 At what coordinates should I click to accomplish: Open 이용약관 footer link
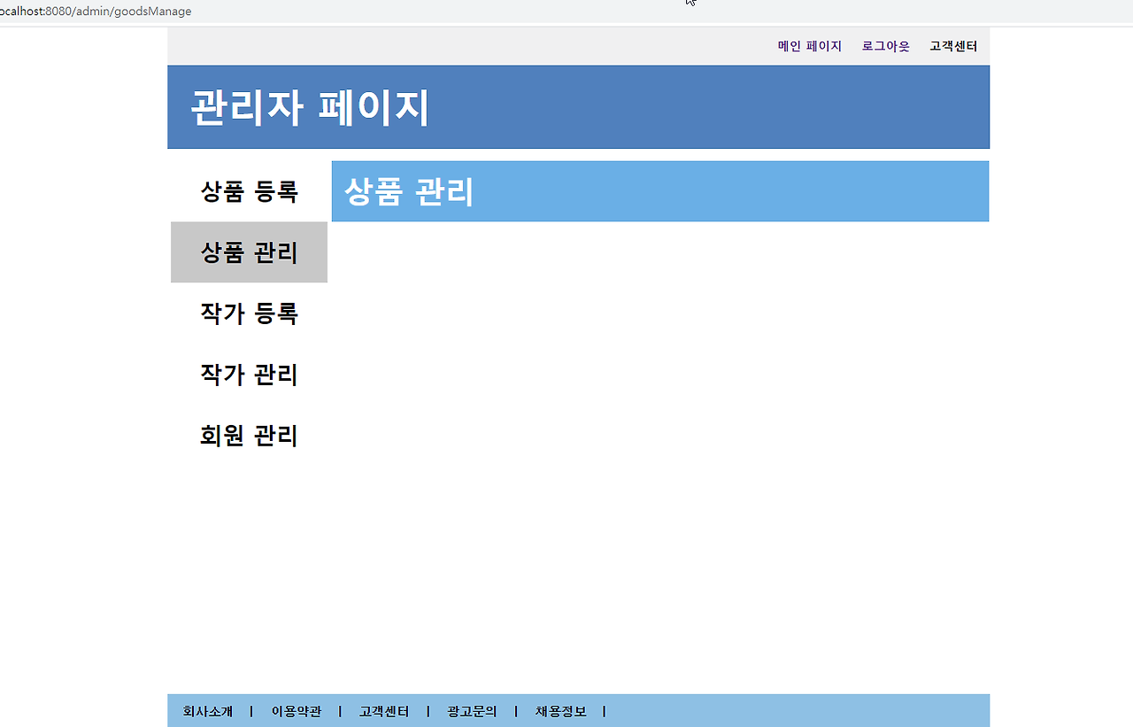coord(297,711)
